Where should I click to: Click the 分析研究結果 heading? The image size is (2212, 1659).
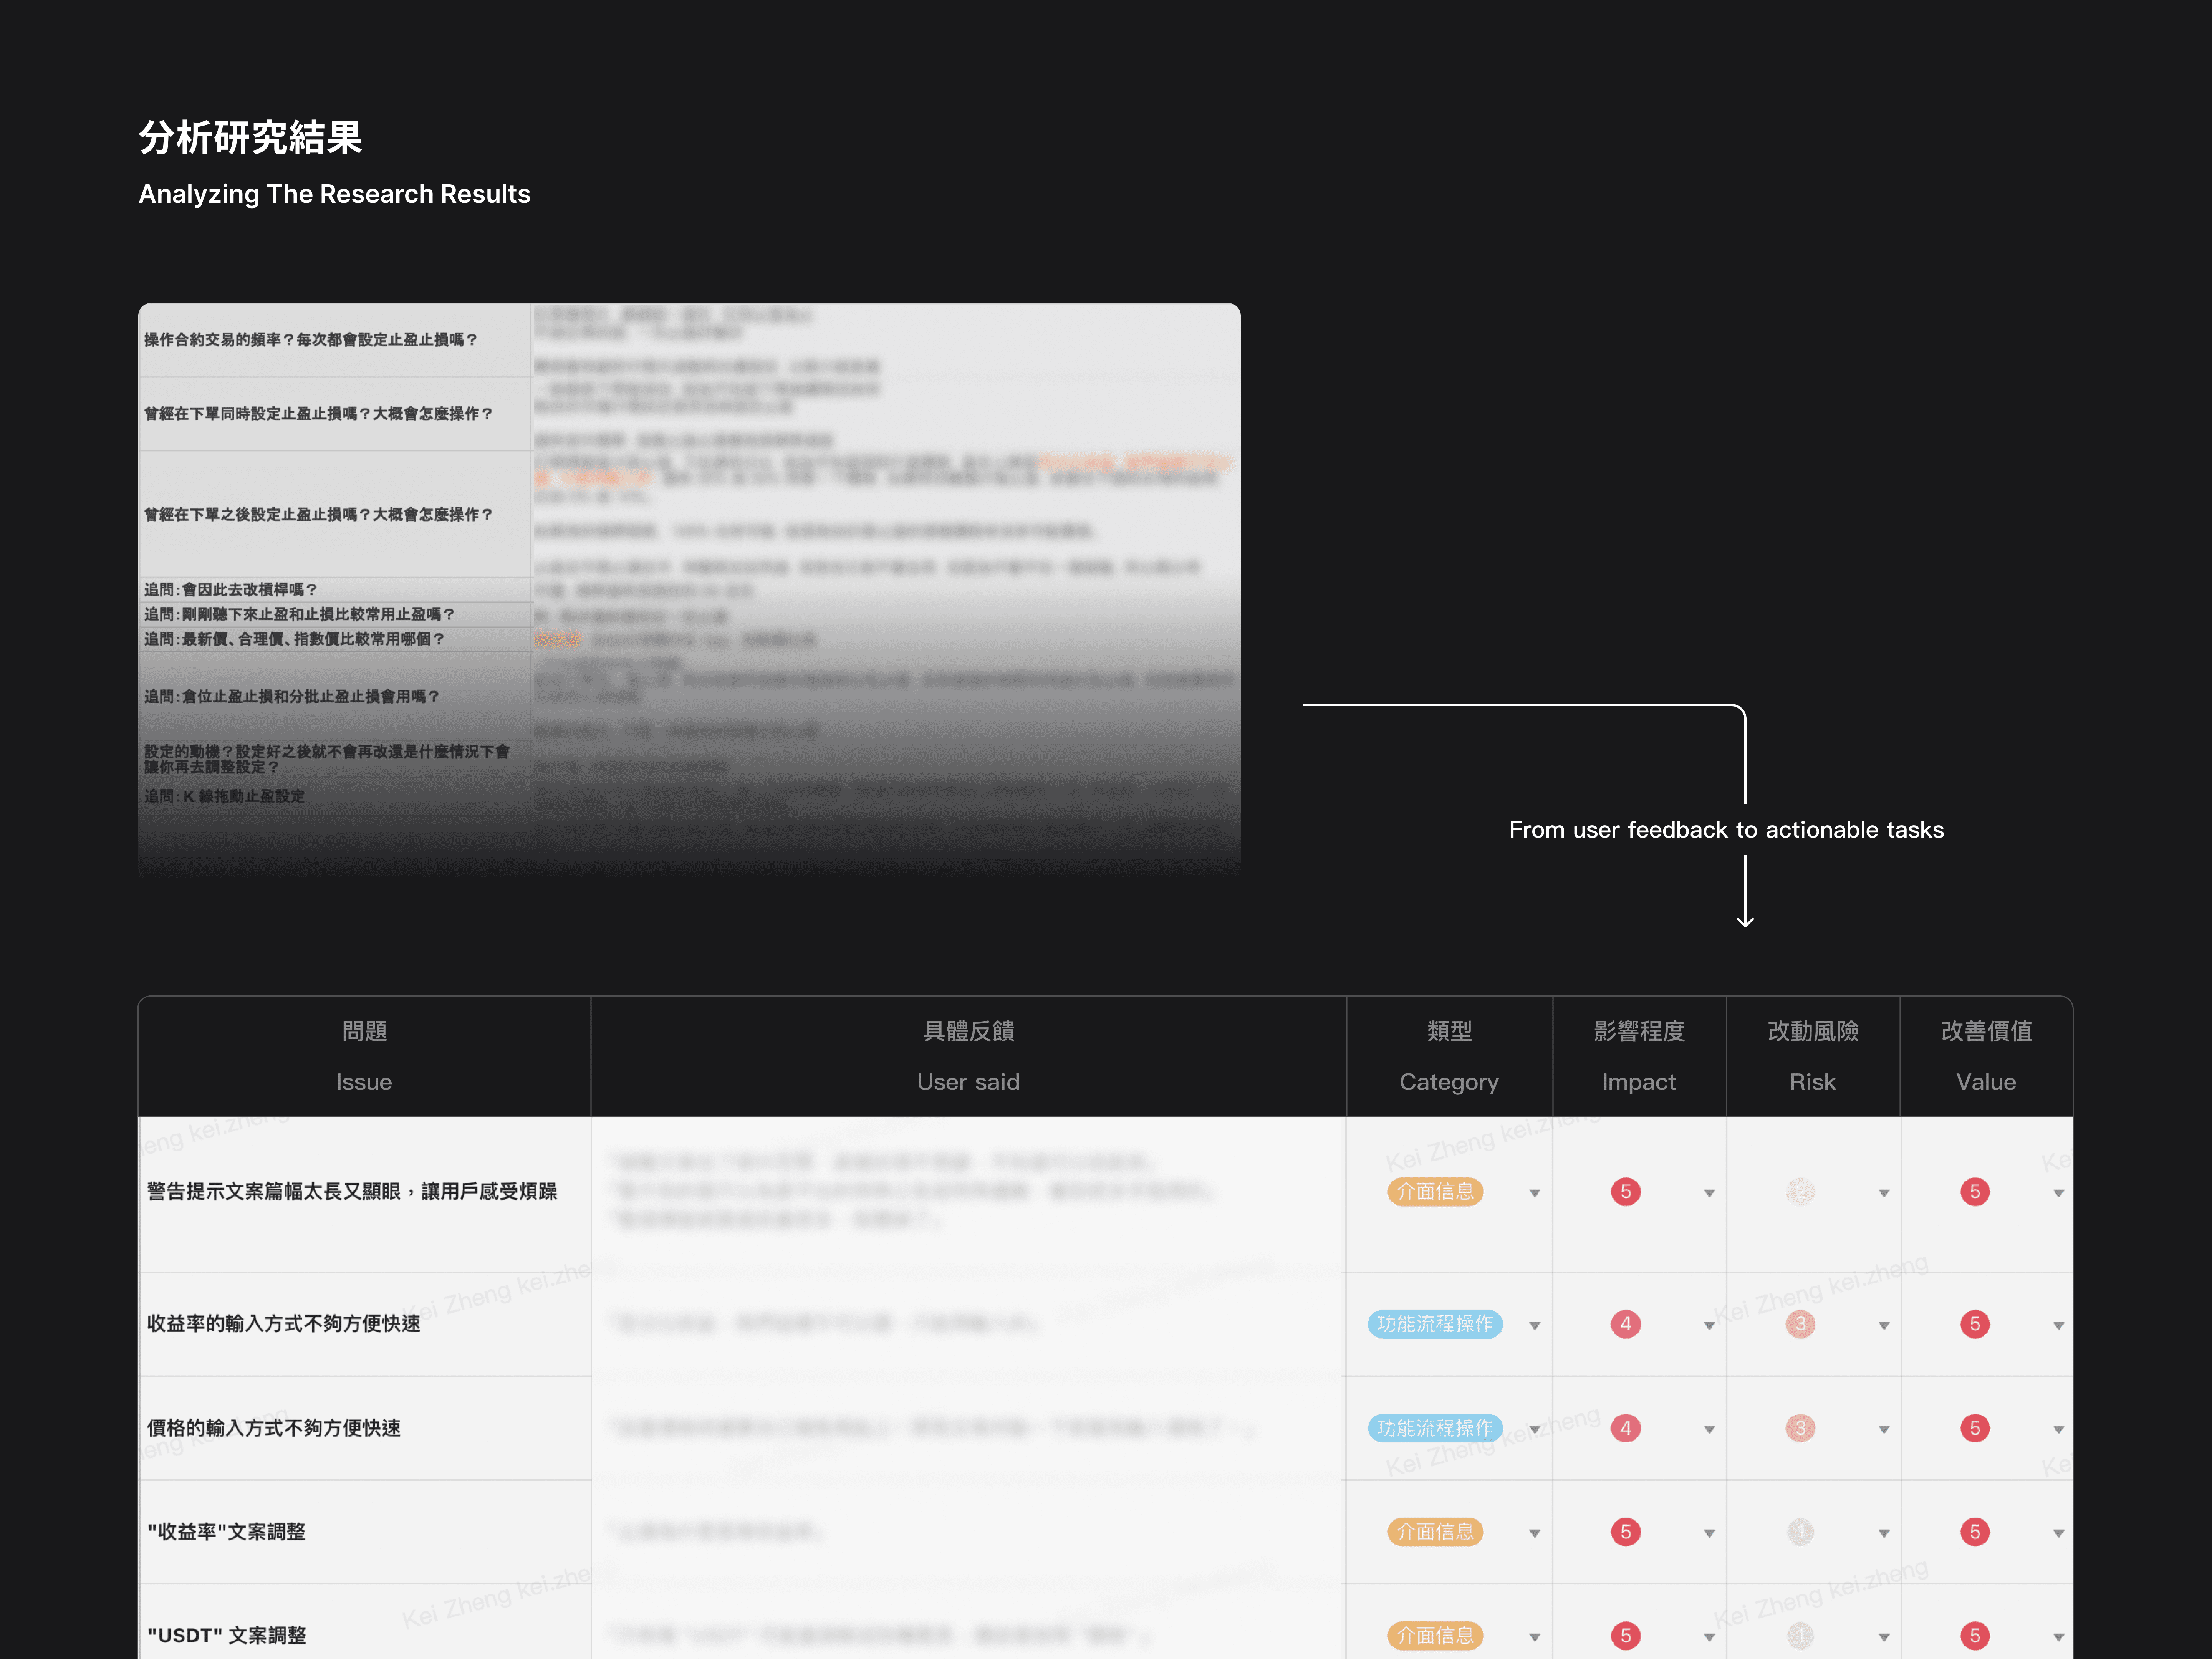click(x=250, y=137)
